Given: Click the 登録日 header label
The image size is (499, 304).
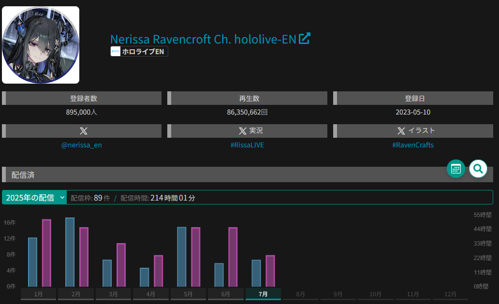Looking at the screenshot, I should (415, 98).
